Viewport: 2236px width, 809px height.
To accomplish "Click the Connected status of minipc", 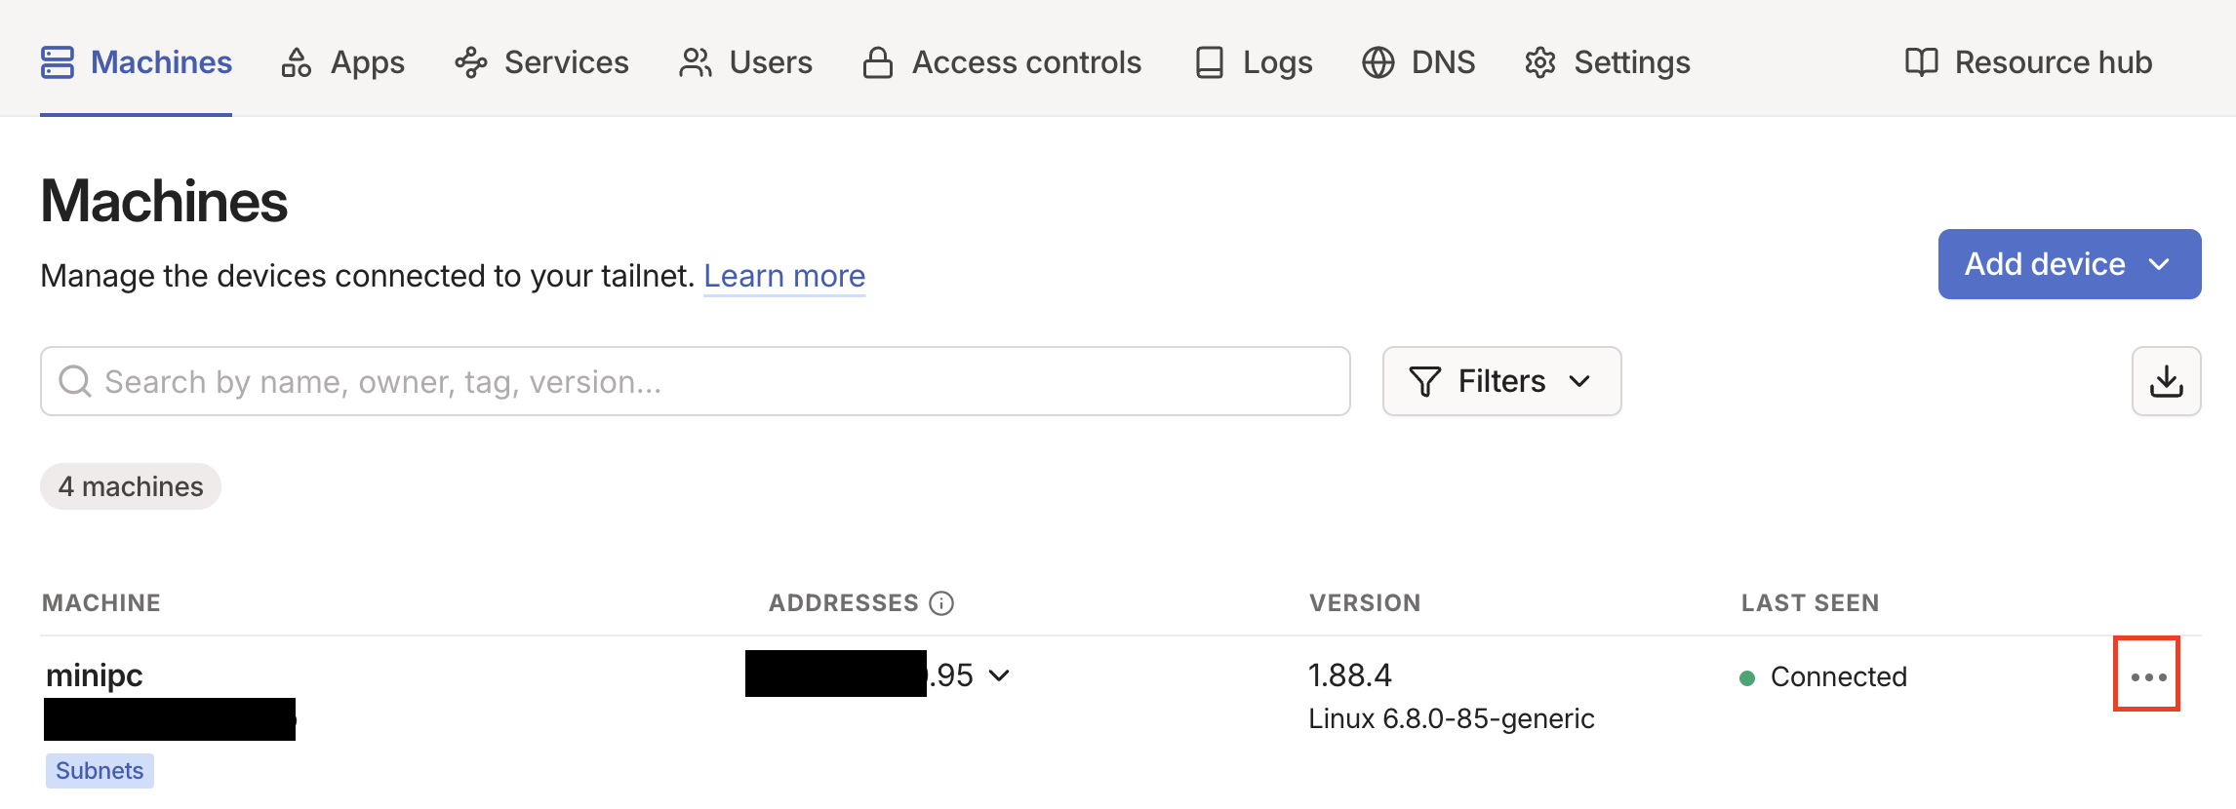I will [x=1822, y=676].
